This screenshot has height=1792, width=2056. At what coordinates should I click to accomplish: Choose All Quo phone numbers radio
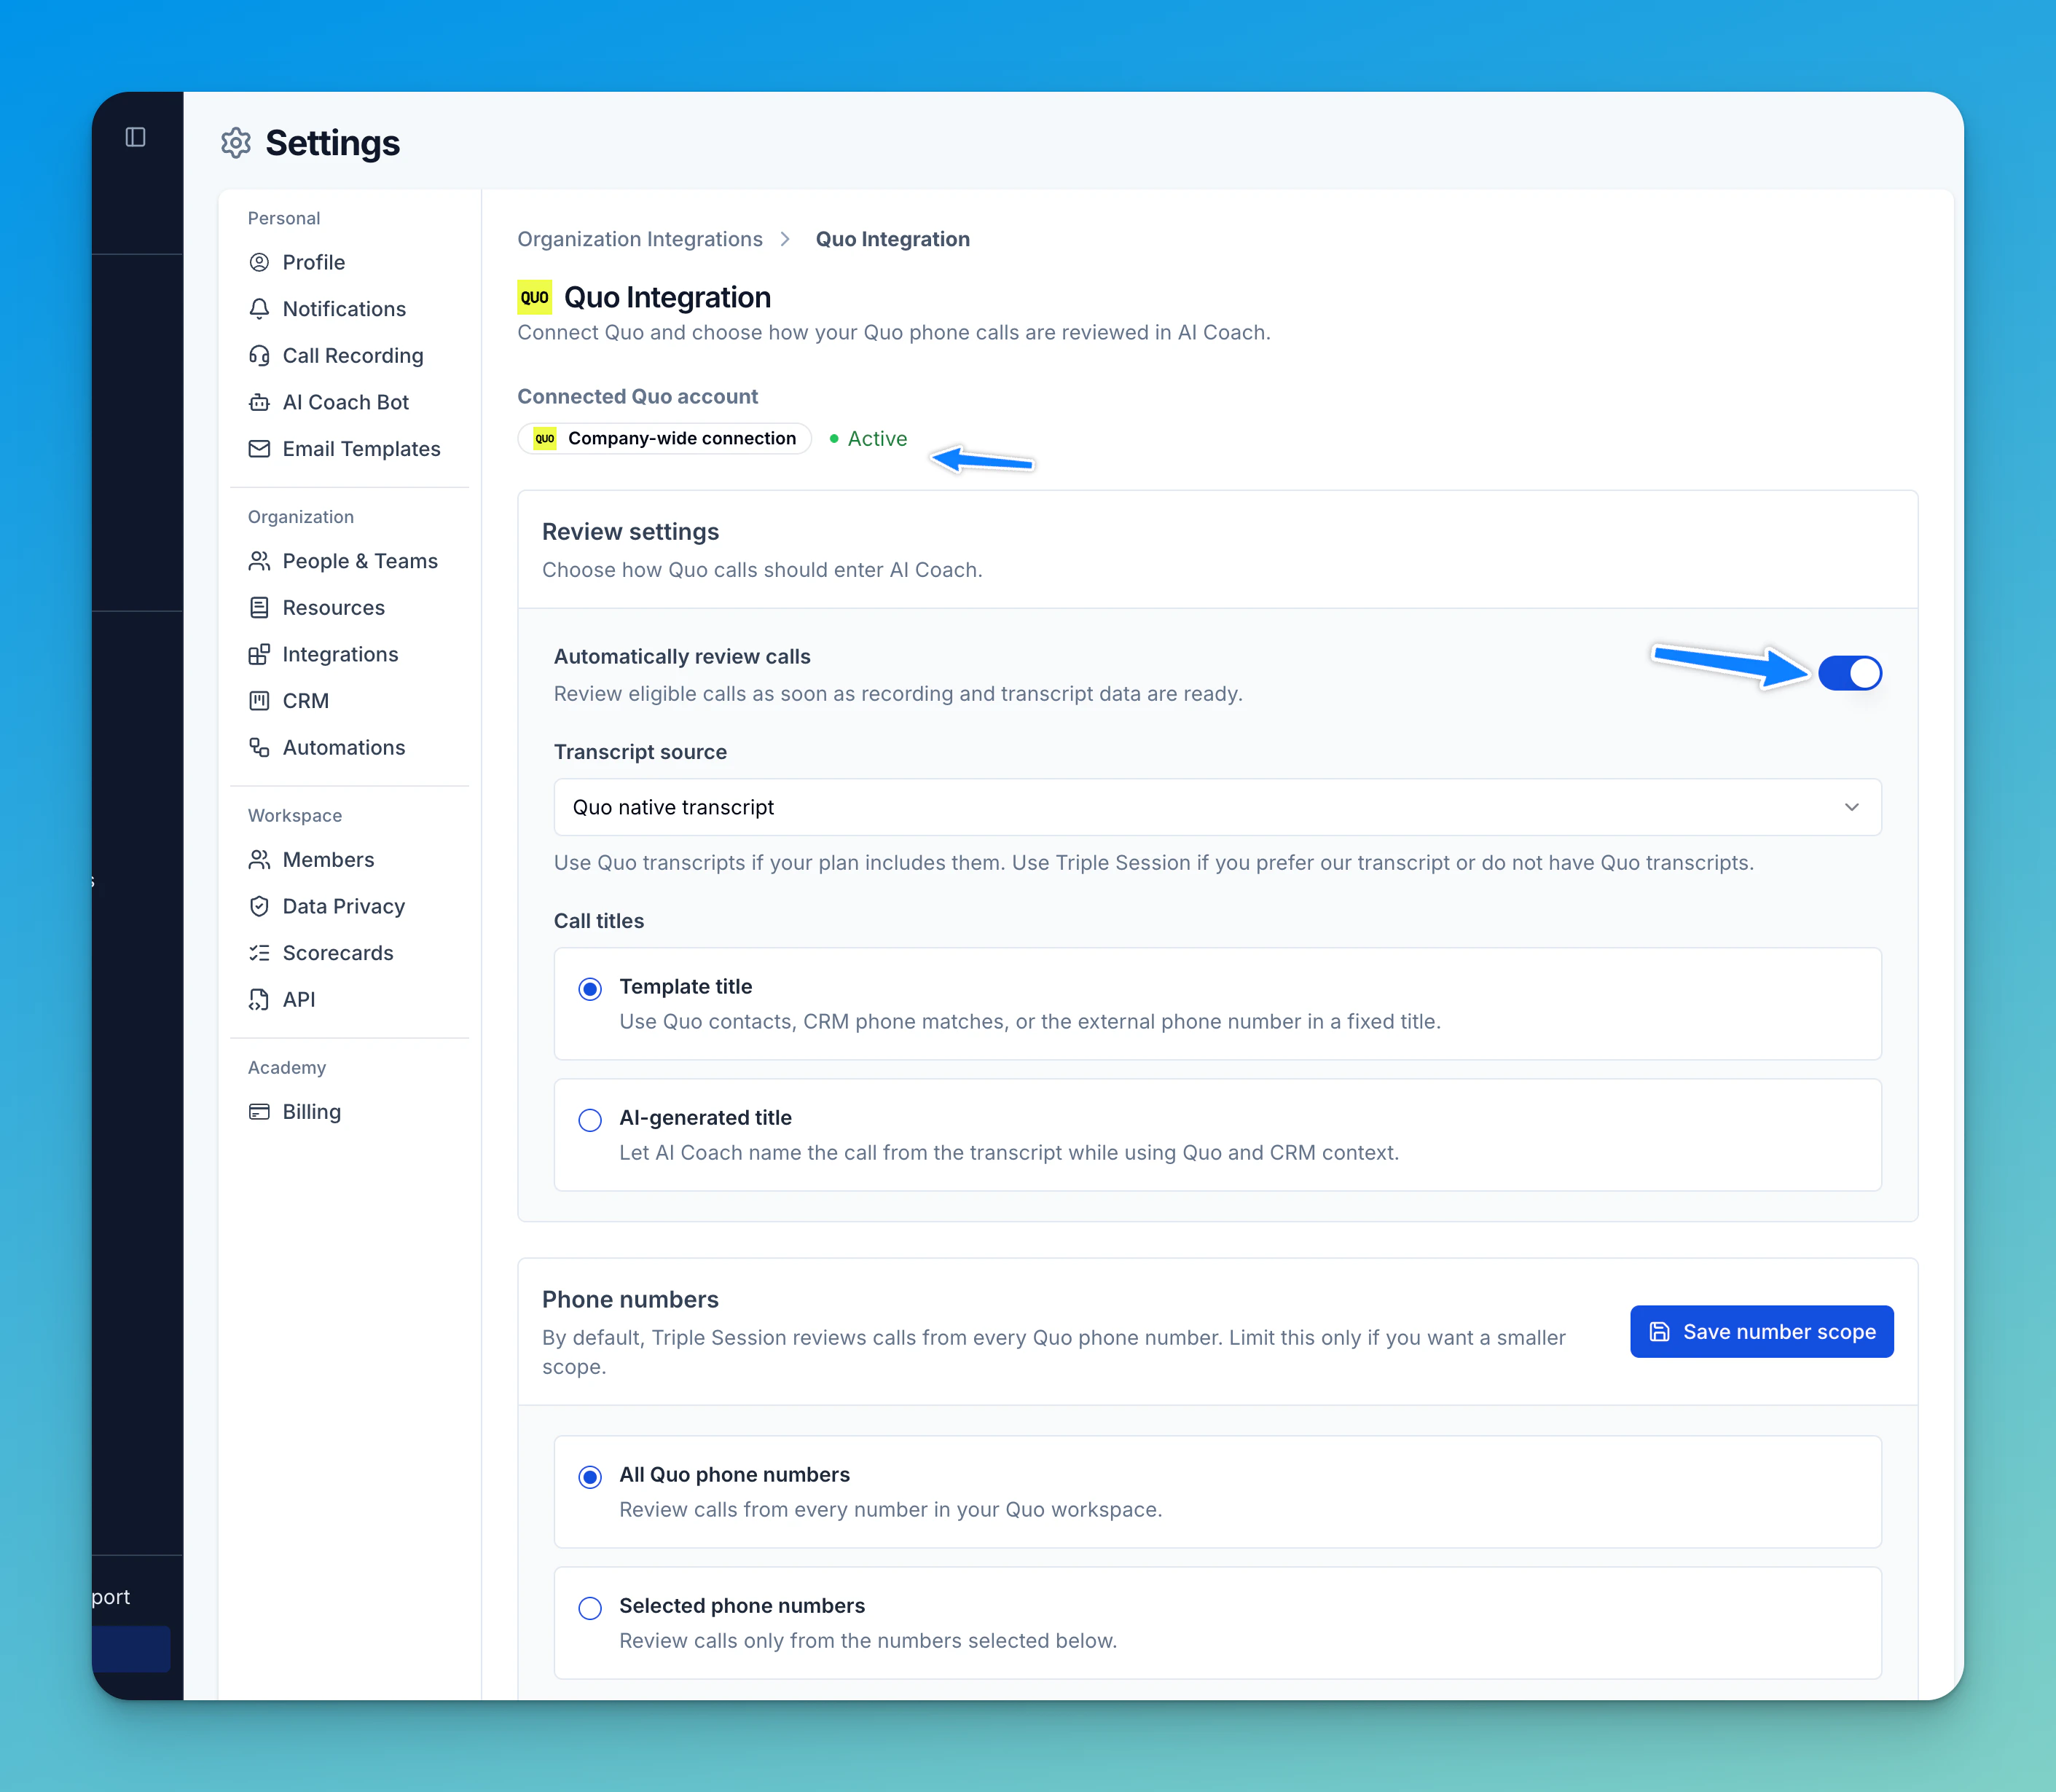(590, 1477)
